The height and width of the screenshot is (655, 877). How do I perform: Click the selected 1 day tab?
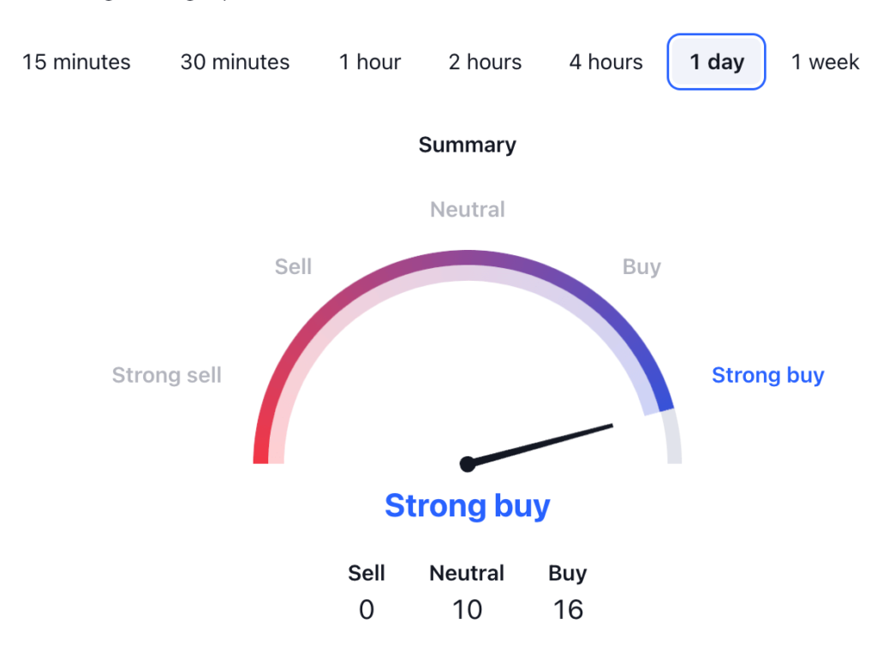coord(716,63)
